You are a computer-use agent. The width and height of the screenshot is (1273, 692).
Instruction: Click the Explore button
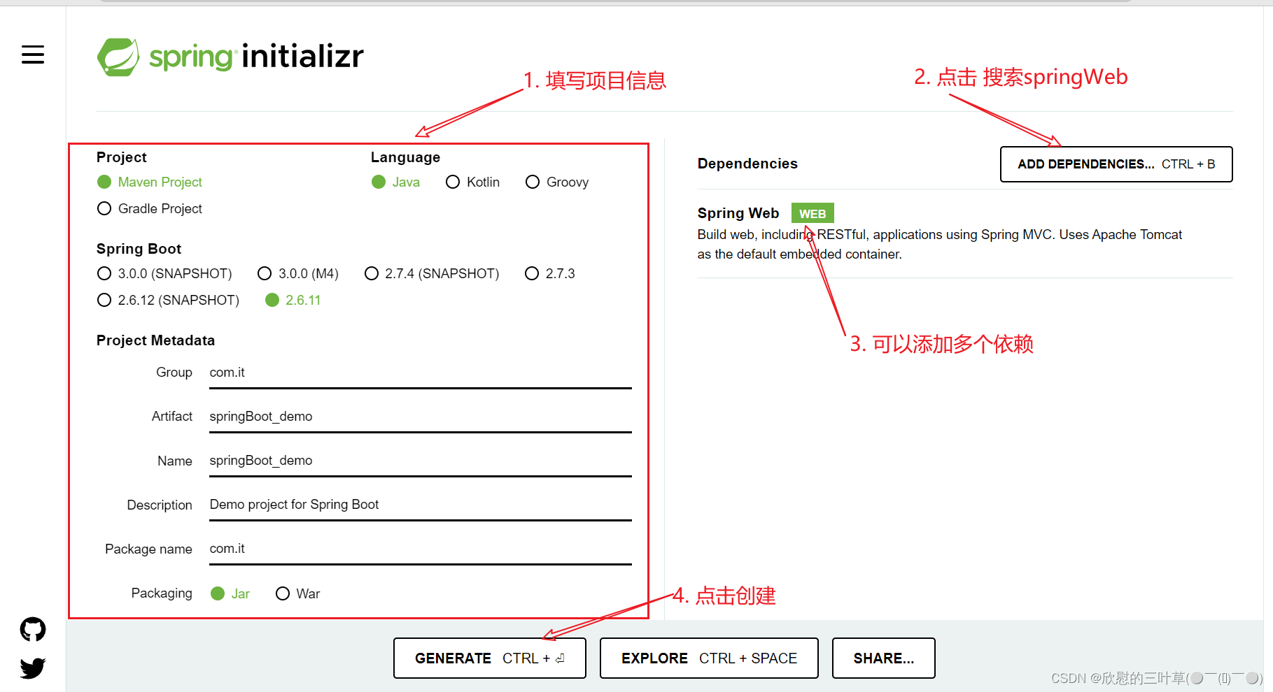[709, 658]
